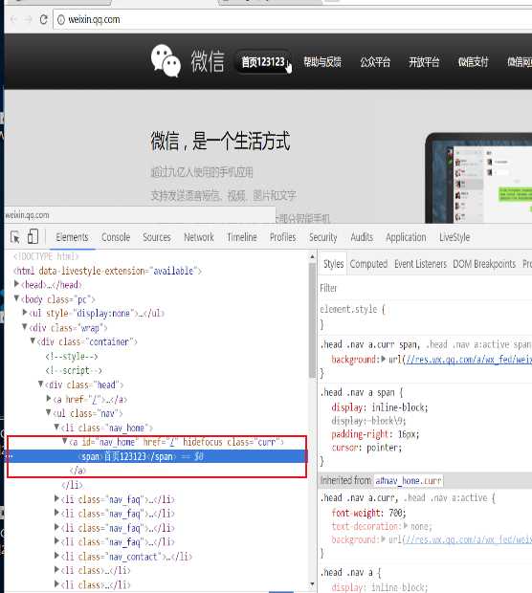Screen dimensions: 532x593
Task: Expand the li class nav_contact node
Action: click(56, 556)
